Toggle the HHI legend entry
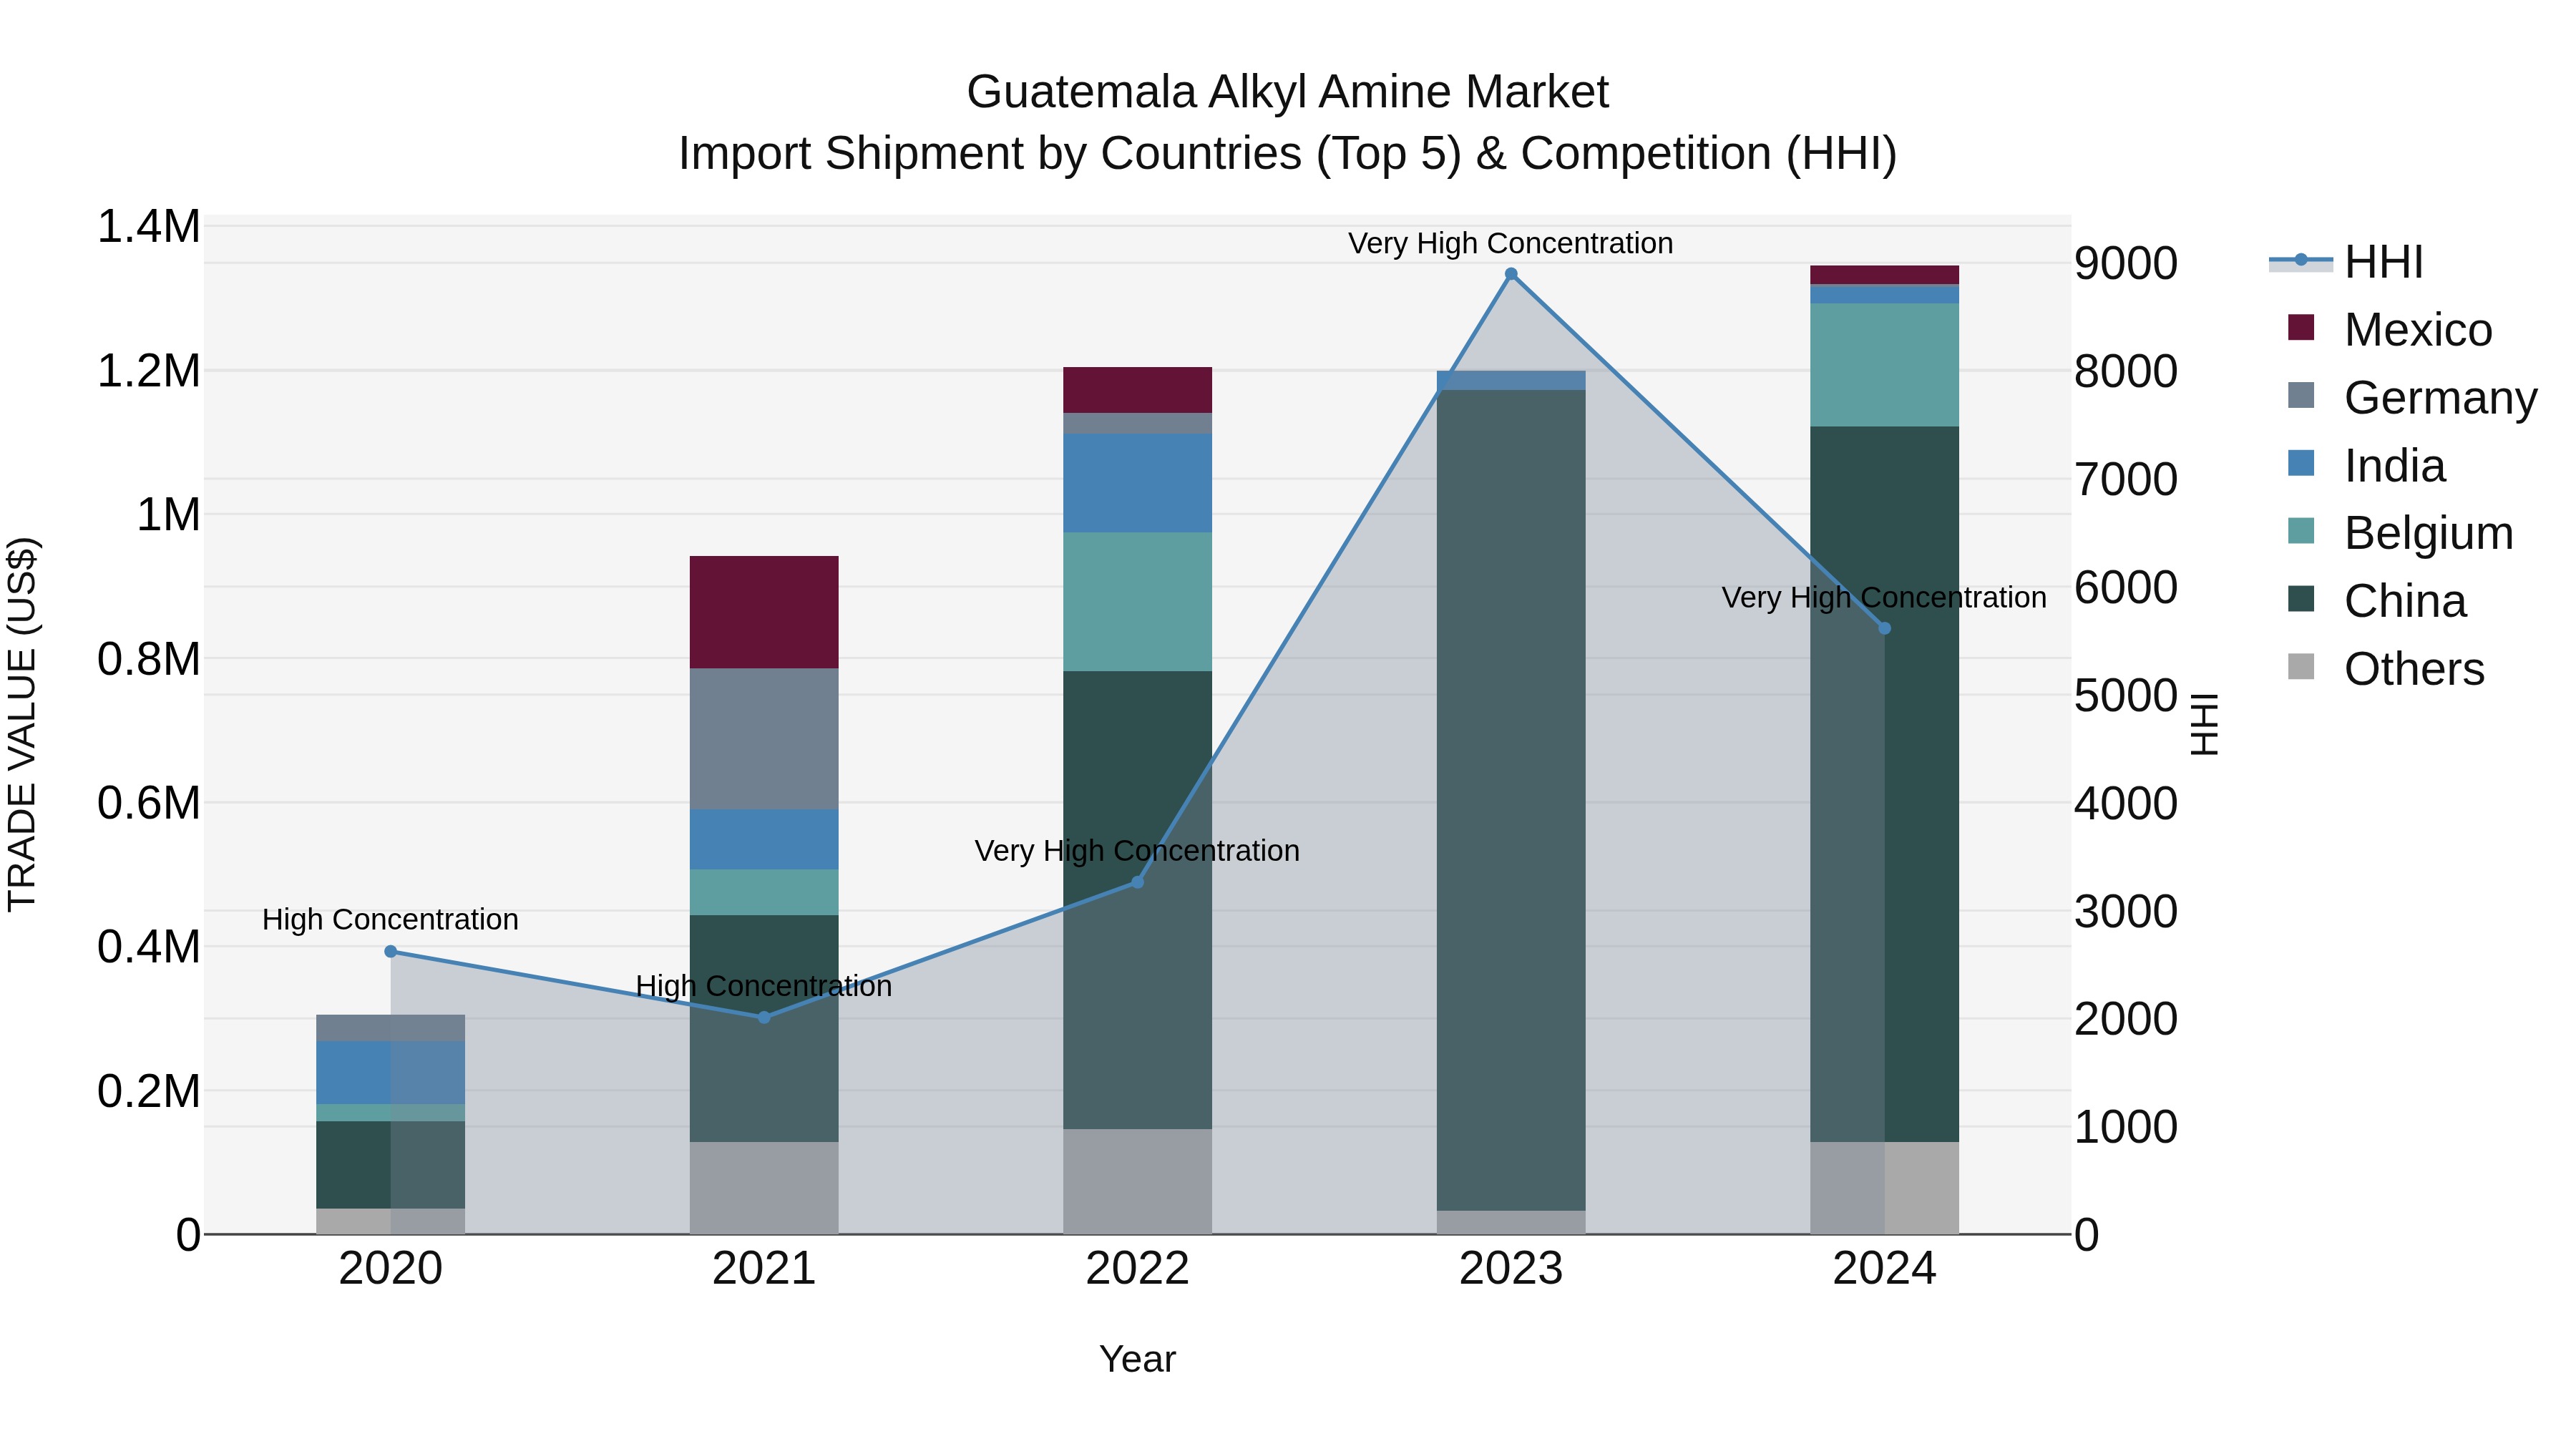The image size is (2576, 1449). [x=2346, y=262]
